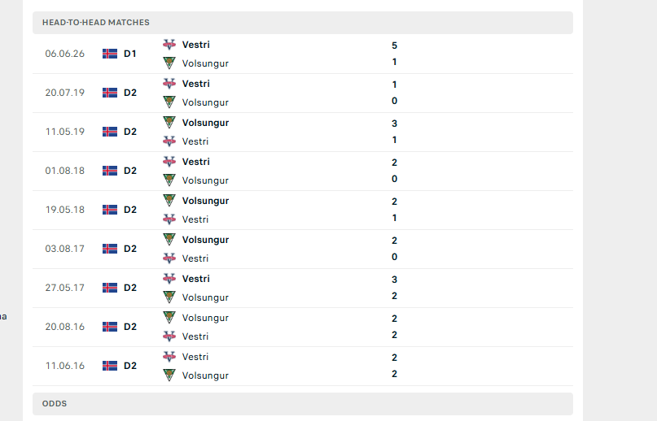This screenshot has height=421, width=657.
Task: Open Vestri team name in 06.06.26 match
Action: point(195,45)
